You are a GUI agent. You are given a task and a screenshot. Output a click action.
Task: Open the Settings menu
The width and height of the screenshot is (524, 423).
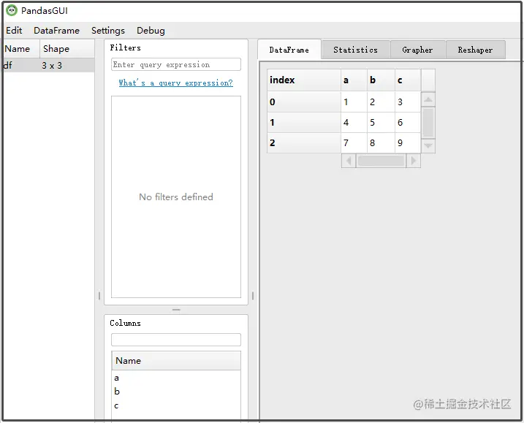tap(108, 31)
